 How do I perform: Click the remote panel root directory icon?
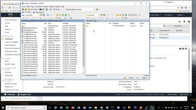(x=120, y=15)
